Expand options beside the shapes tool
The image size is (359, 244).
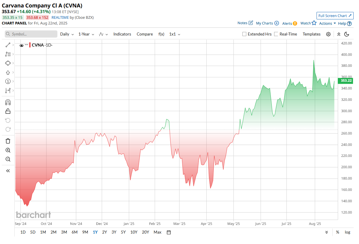pos(13,63)
